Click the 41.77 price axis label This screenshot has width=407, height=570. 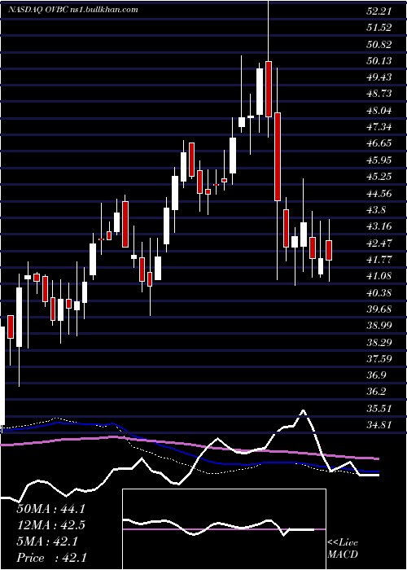pyautogui.click(x=379, y=259)
